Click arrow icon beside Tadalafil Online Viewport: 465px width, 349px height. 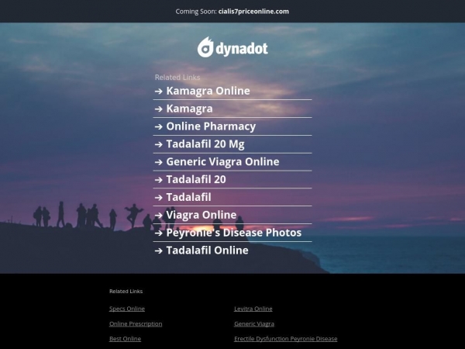click(x=159, y=251)
